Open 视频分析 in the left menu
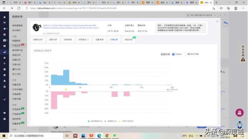The width and height of the screenshot is (248, 139). pyautogui.click(x=16, y=55)
